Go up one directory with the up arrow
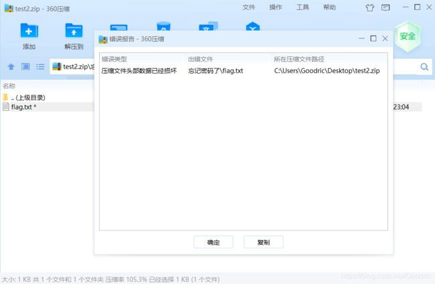 [11, 67]
